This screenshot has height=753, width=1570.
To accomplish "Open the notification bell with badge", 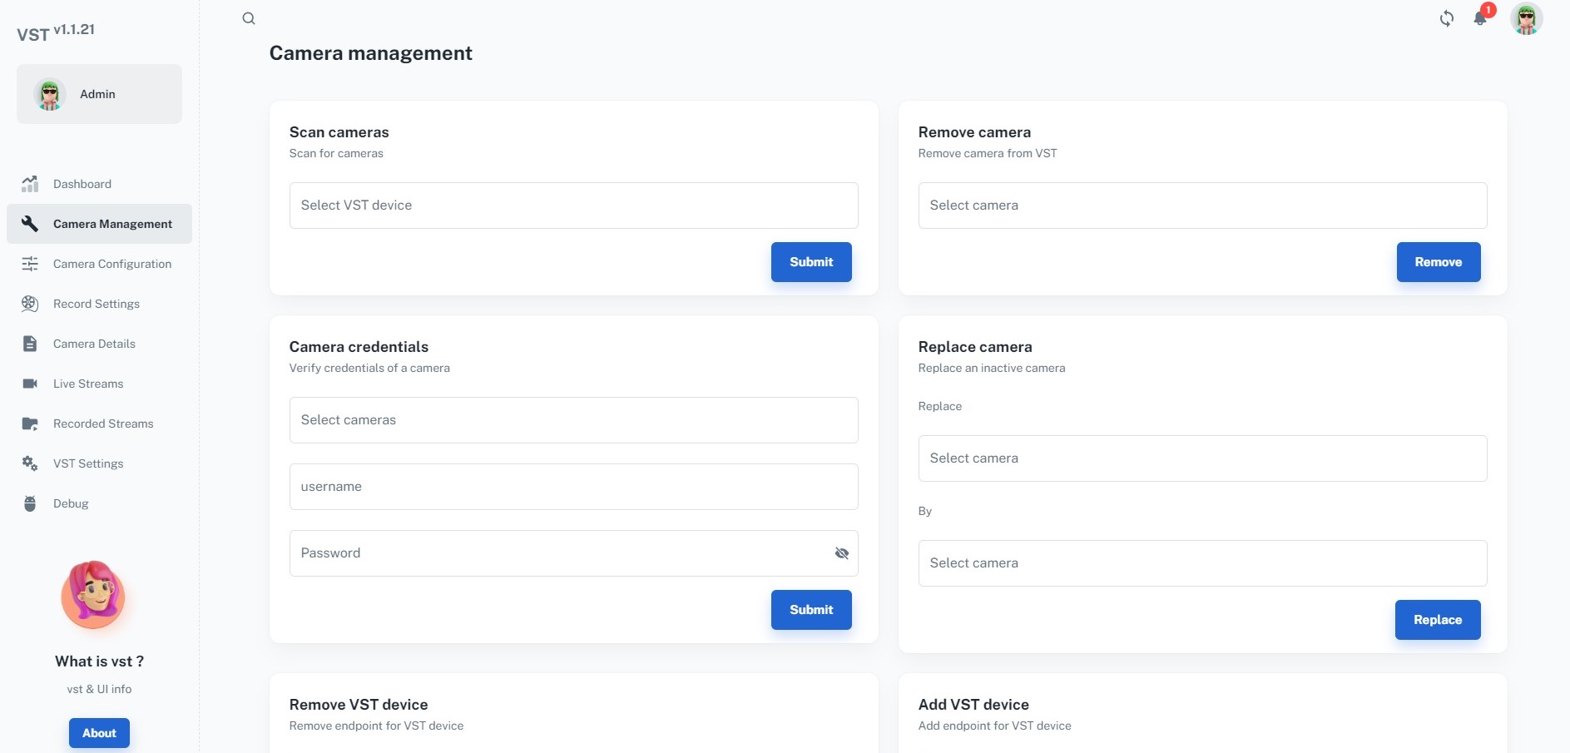I will [x=1481, y=18].
